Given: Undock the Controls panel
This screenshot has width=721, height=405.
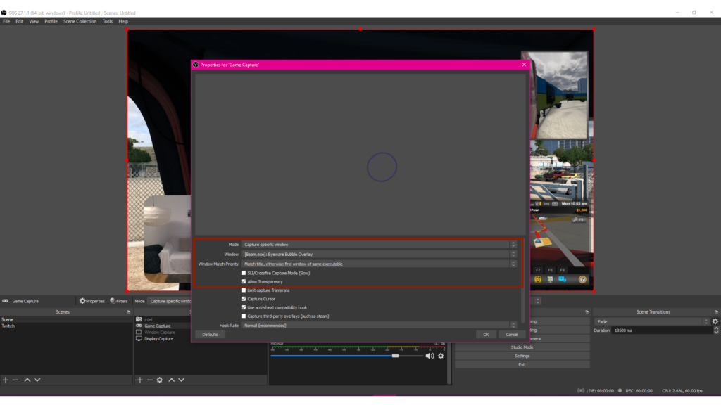Looking at the screenshot, I should pyautogui.click(x=587, y=311).
